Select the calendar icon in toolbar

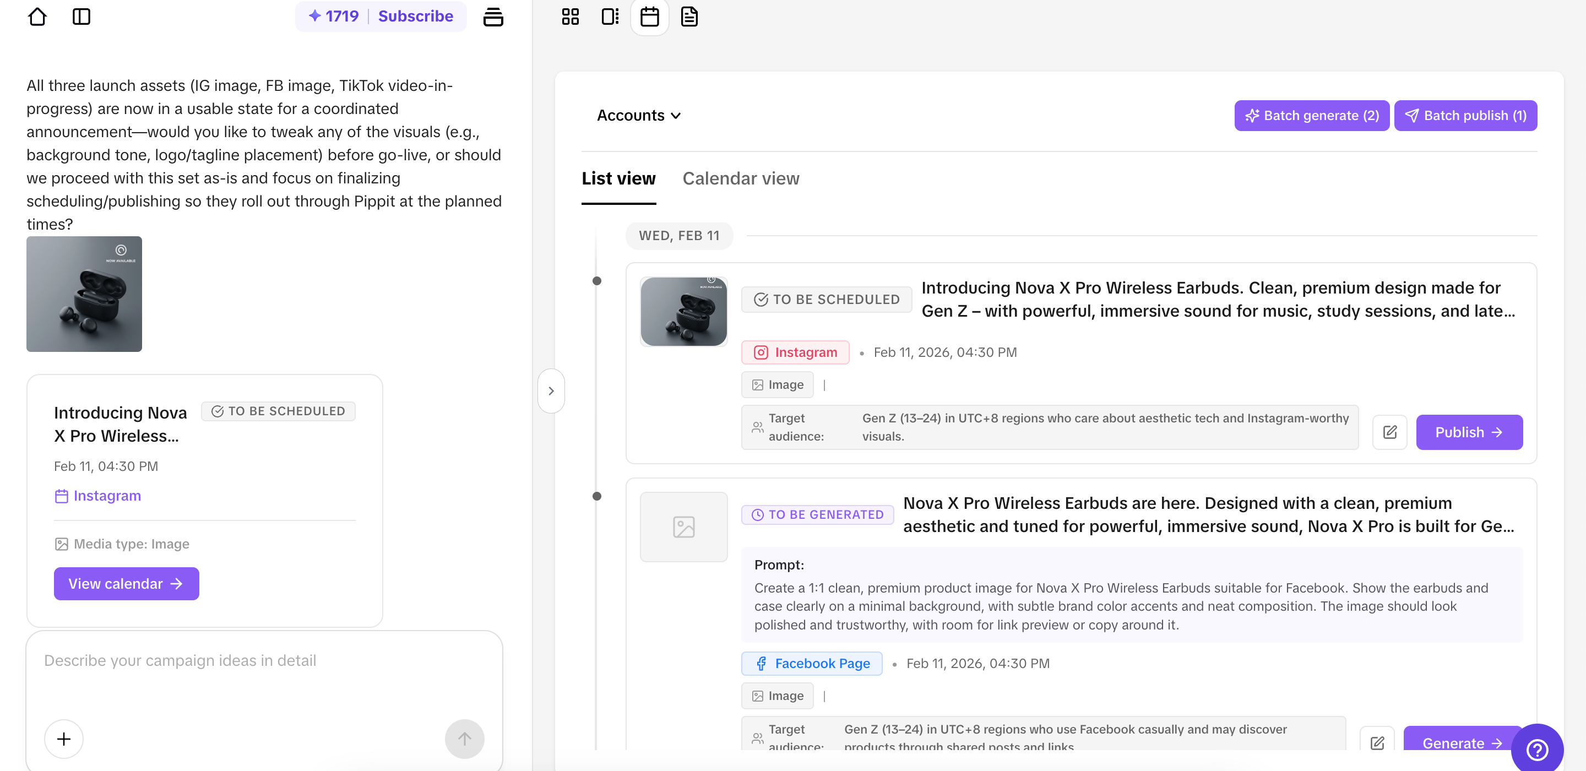pyautogui.click(x=650, y=17)
